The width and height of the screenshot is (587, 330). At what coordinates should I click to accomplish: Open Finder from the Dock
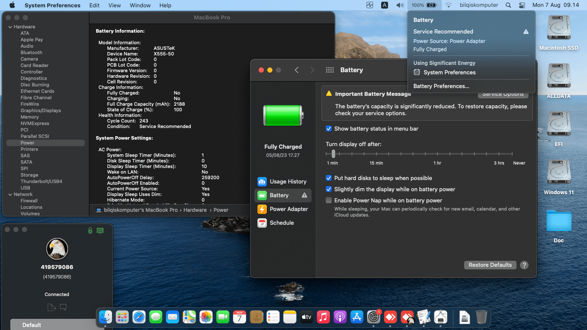[106, 317]
